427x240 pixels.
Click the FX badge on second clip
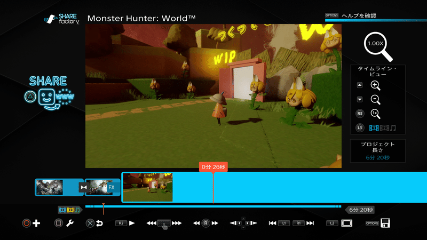pos(112,187)
